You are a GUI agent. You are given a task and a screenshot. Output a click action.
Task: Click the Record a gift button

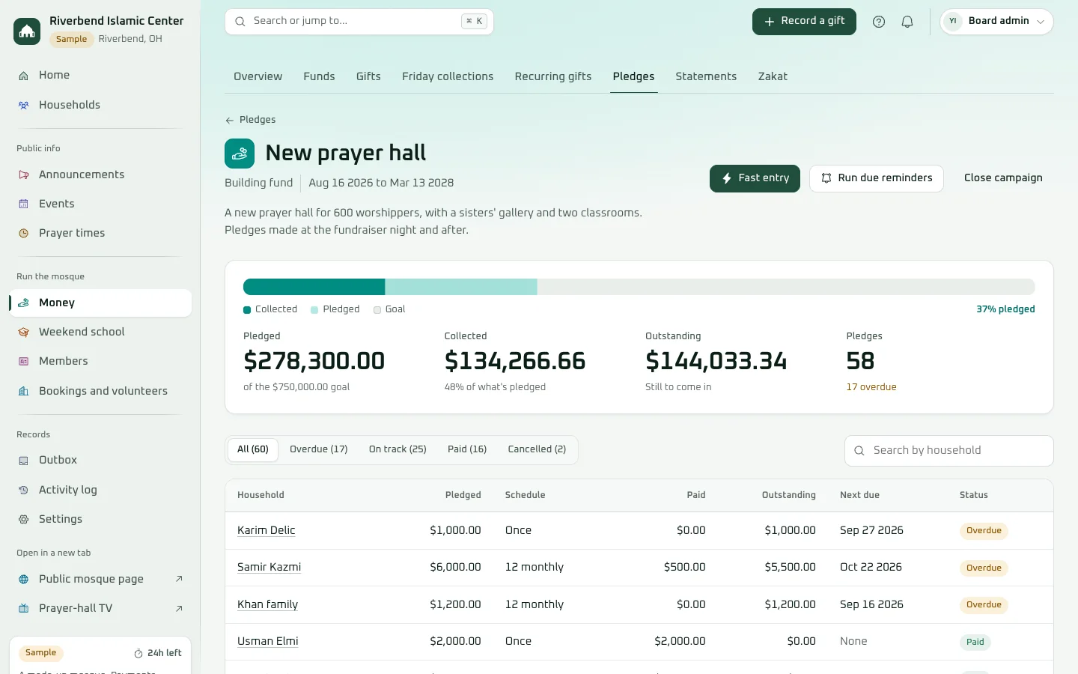(804, 22)
